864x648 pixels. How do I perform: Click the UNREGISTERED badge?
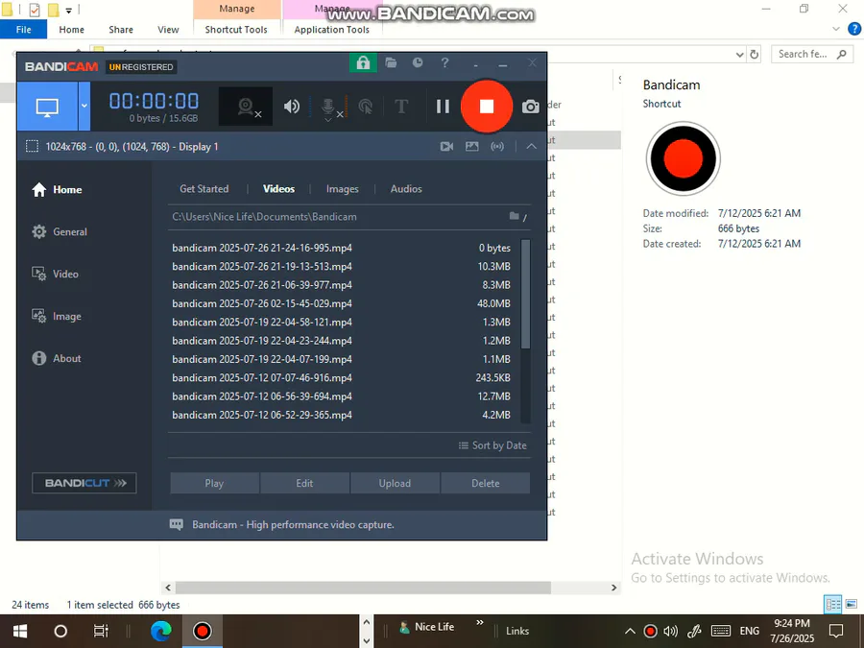[141, 67]
